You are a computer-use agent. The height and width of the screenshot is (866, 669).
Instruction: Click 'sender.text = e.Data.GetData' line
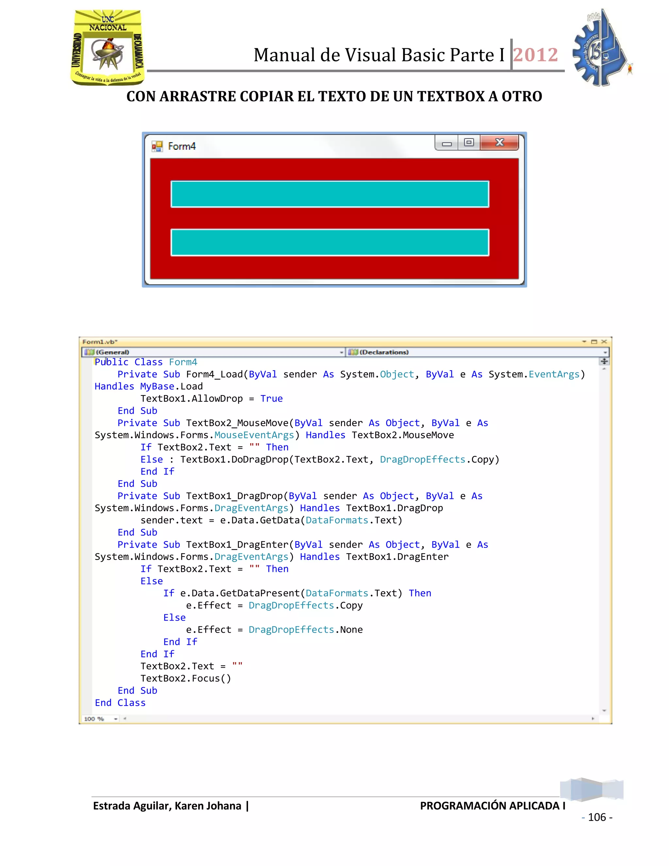coord(271,520)
